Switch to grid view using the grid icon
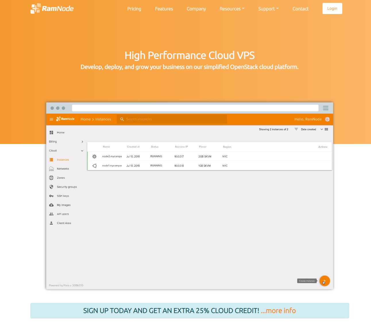 coord(326,129)
